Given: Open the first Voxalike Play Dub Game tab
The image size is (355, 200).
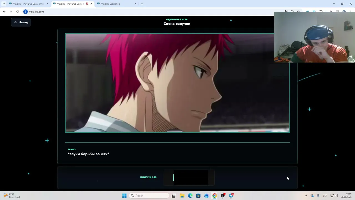Looking at the screenshot, I should tap(29, 4).
